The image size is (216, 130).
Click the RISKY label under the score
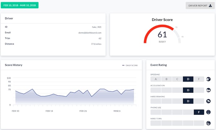click(162, 42)
